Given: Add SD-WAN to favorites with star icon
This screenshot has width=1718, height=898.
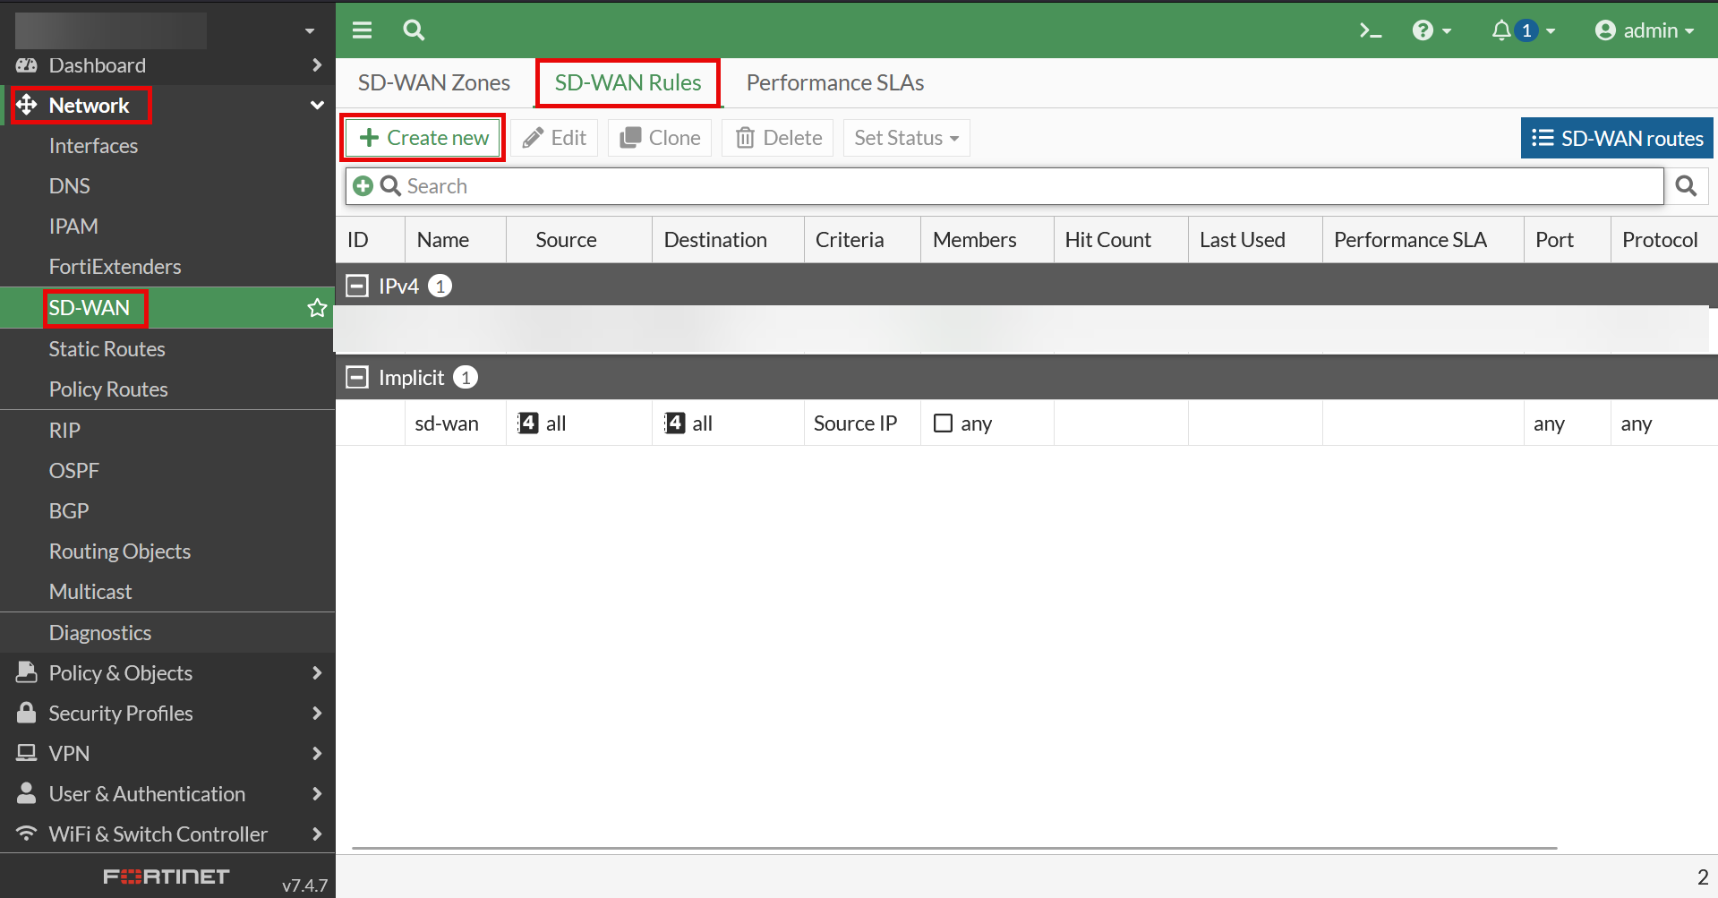Looking at the screenshot, I should pyautogui.click(x=317, y=308).
